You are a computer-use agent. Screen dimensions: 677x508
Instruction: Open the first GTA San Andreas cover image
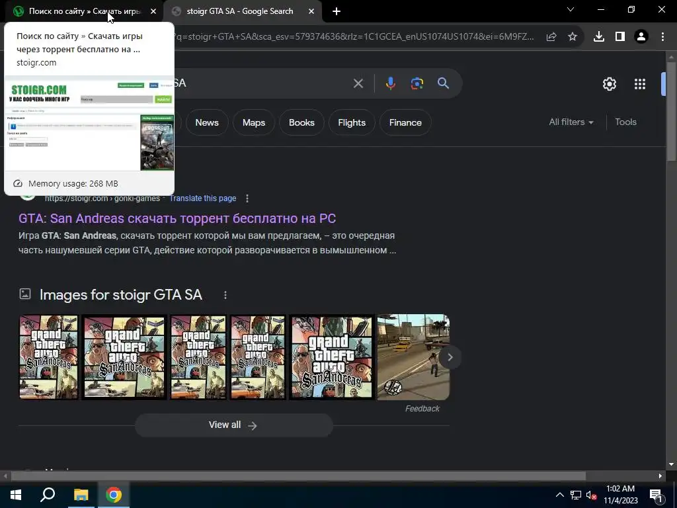click(49, 357)
